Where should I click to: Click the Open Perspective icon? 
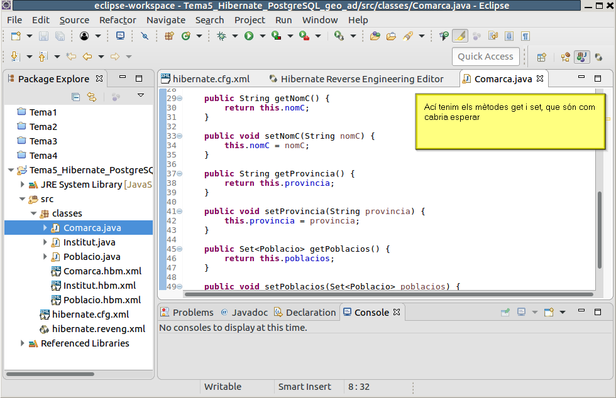pyautogui.click(x=541, y=56)
